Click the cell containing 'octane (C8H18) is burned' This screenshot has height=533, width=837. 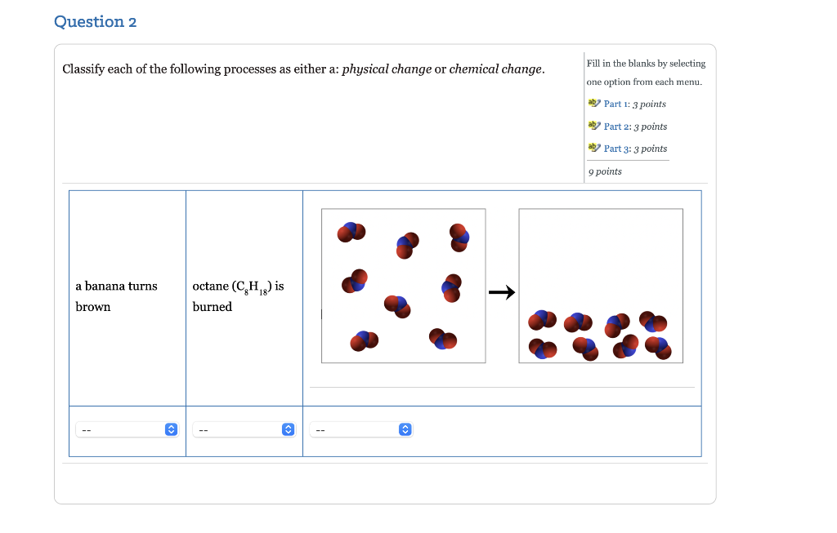click(x=244, y=296)
